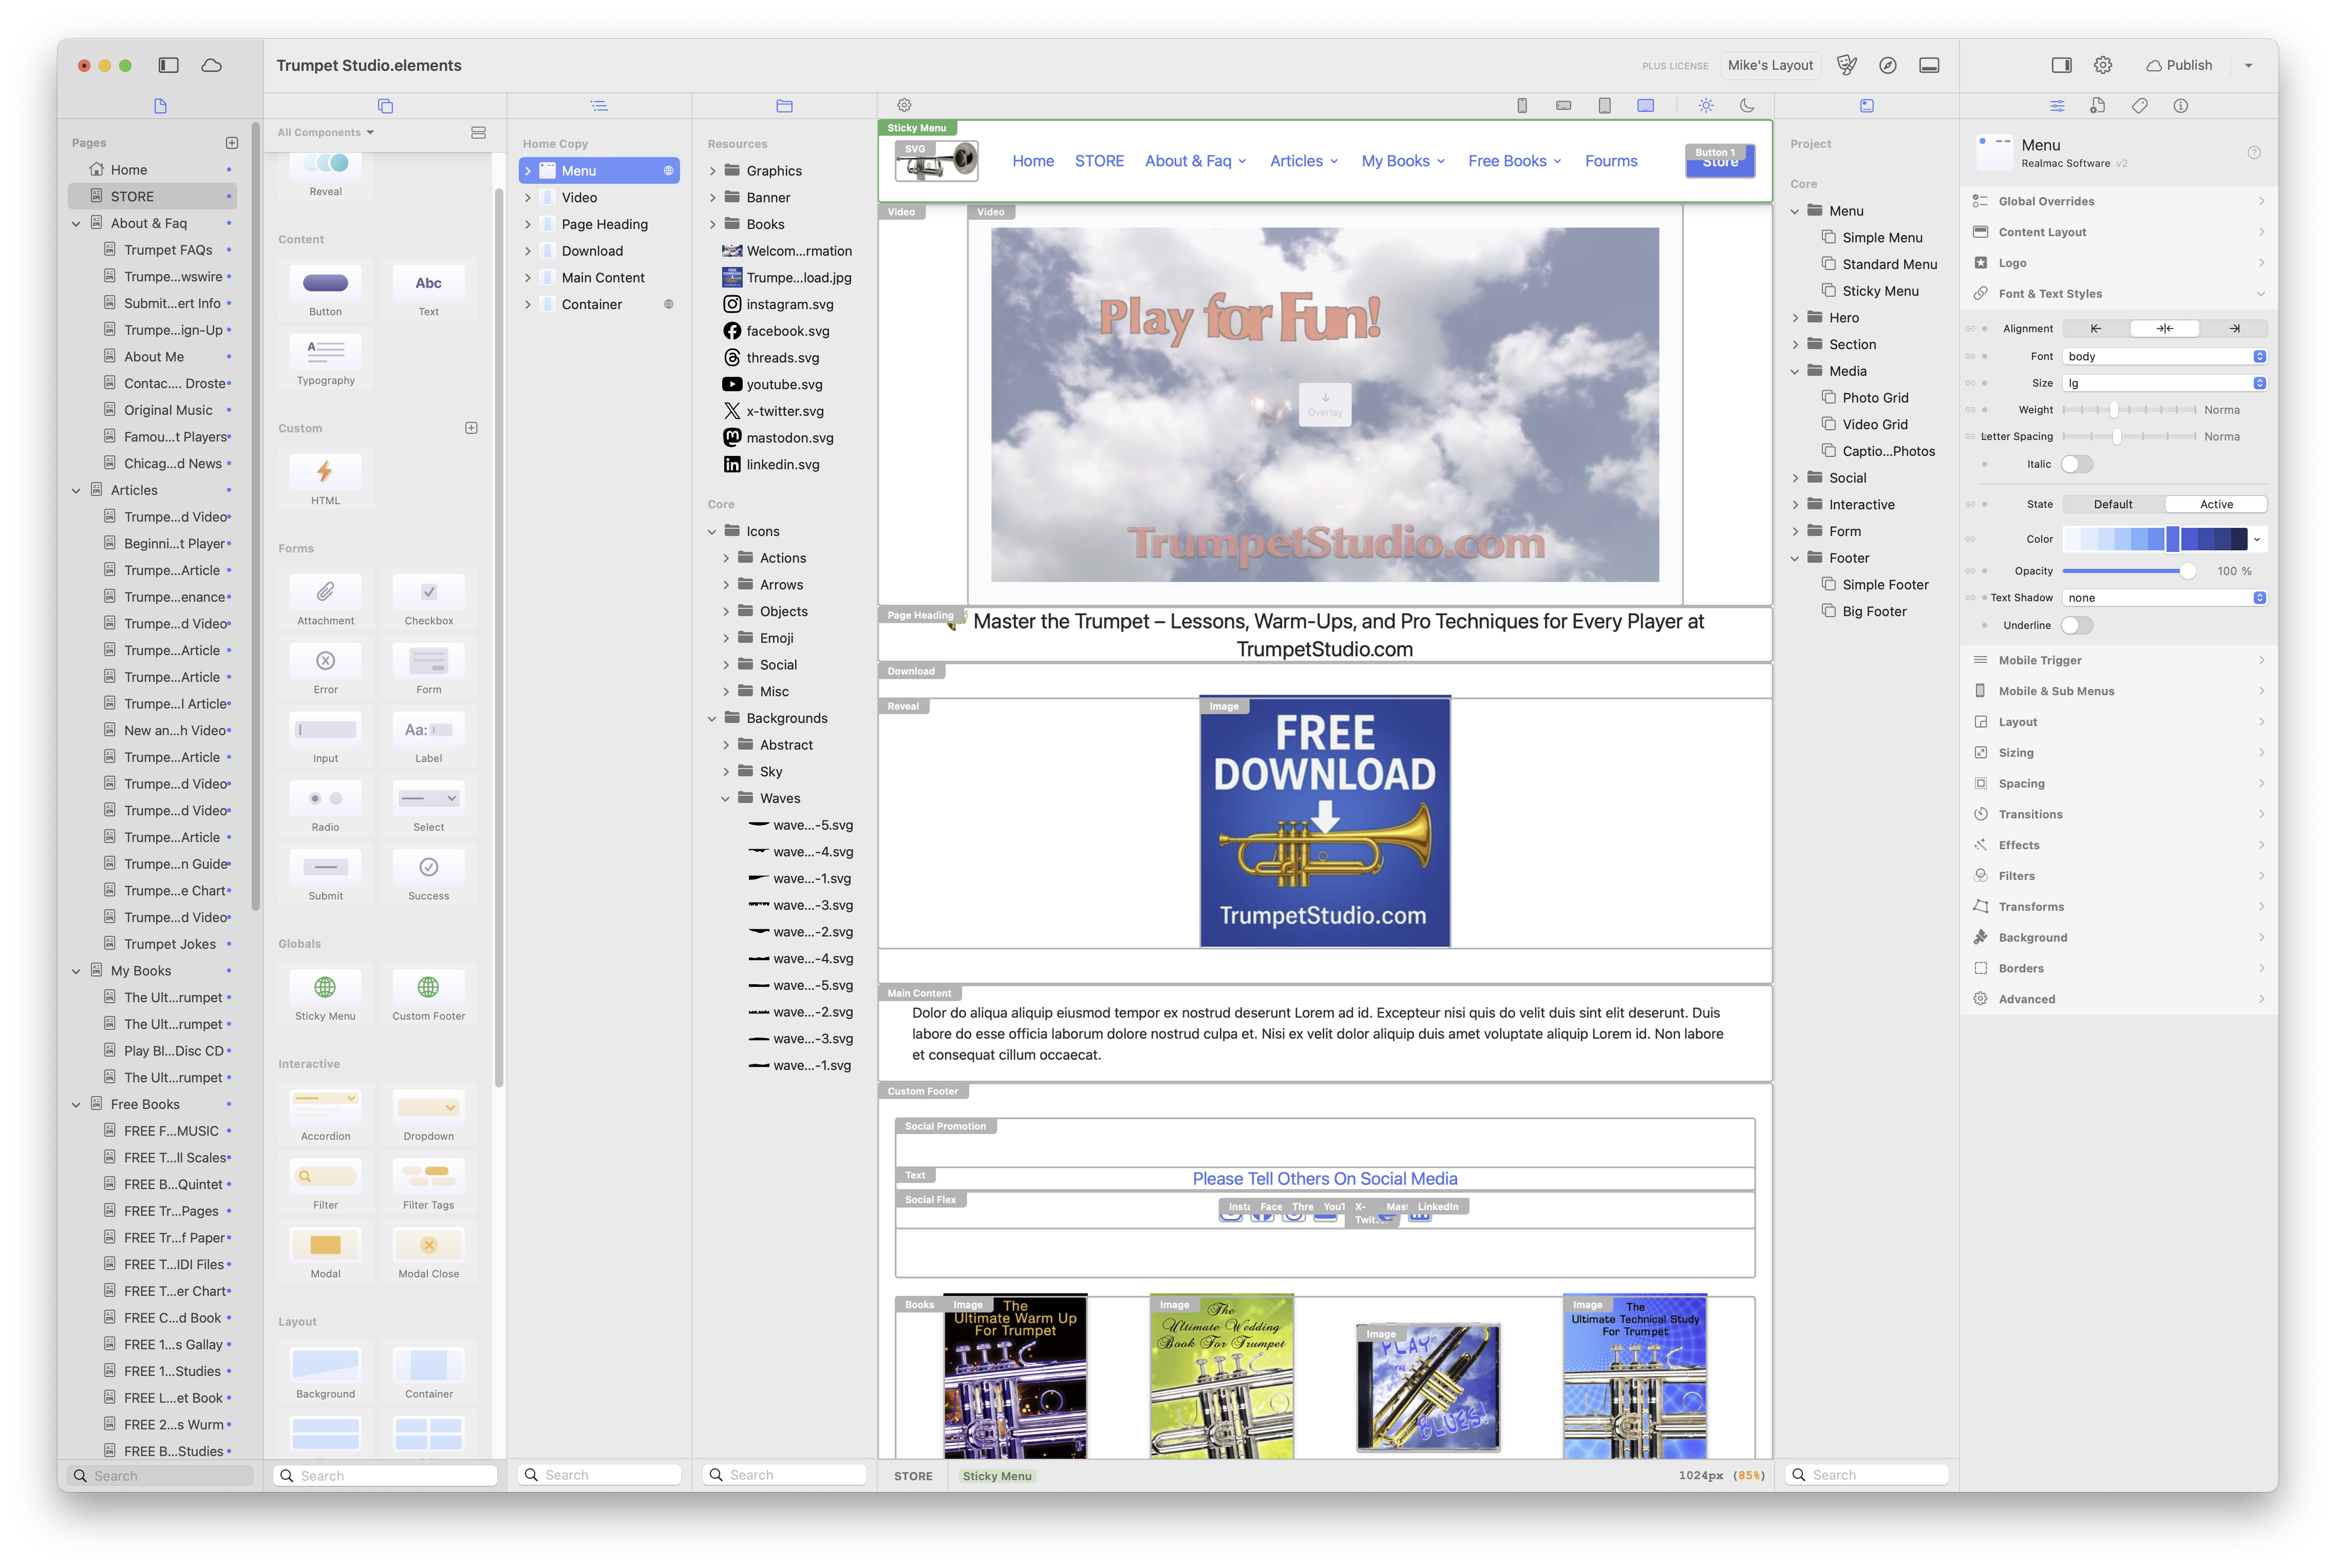Screen dimensions: 2336x1568
Task: Switch to light mode sun icon
Action: click(x=1706, y=106)
